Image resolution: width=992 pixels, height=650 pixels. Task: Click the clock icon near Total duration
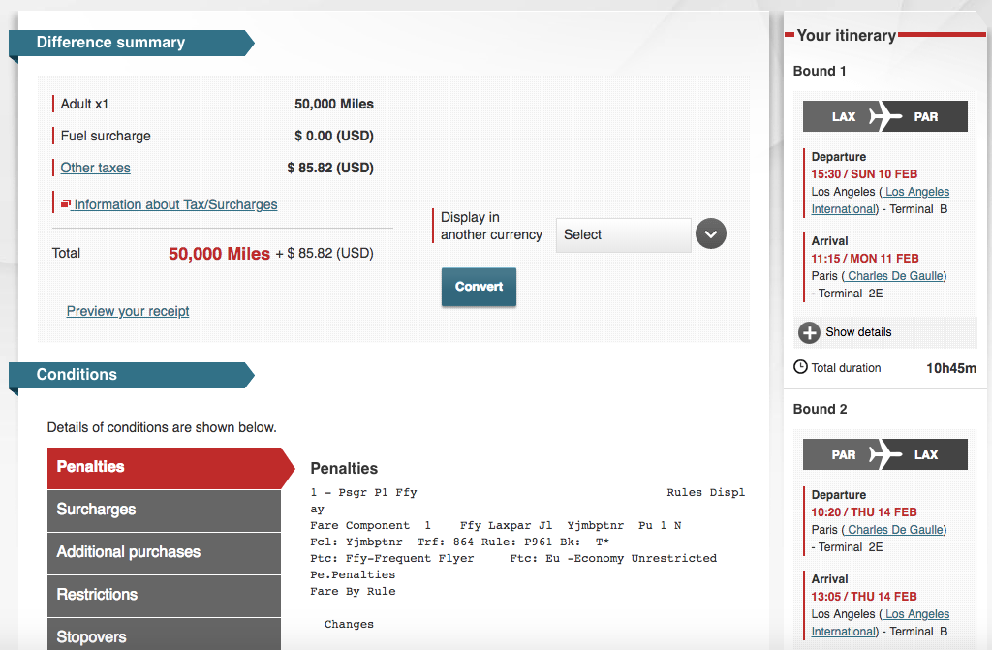coord(800,367)
